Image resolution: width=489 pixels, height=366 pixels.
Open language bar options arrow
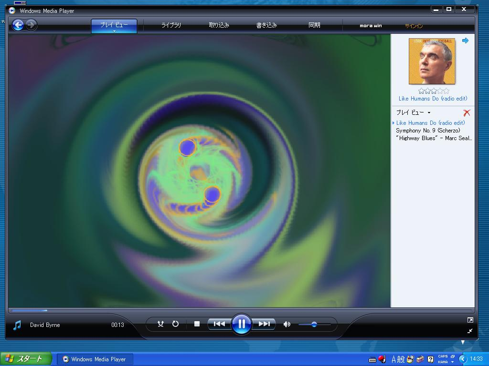(x=453, y=362)
